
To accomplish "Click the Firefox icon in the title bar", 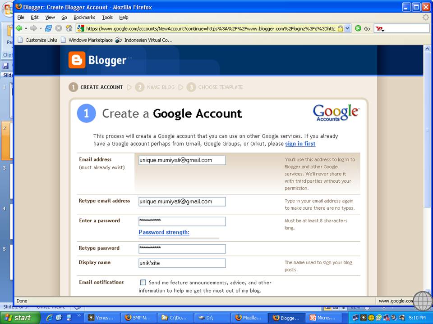I will pyautogui.click(x=19, y=7).
